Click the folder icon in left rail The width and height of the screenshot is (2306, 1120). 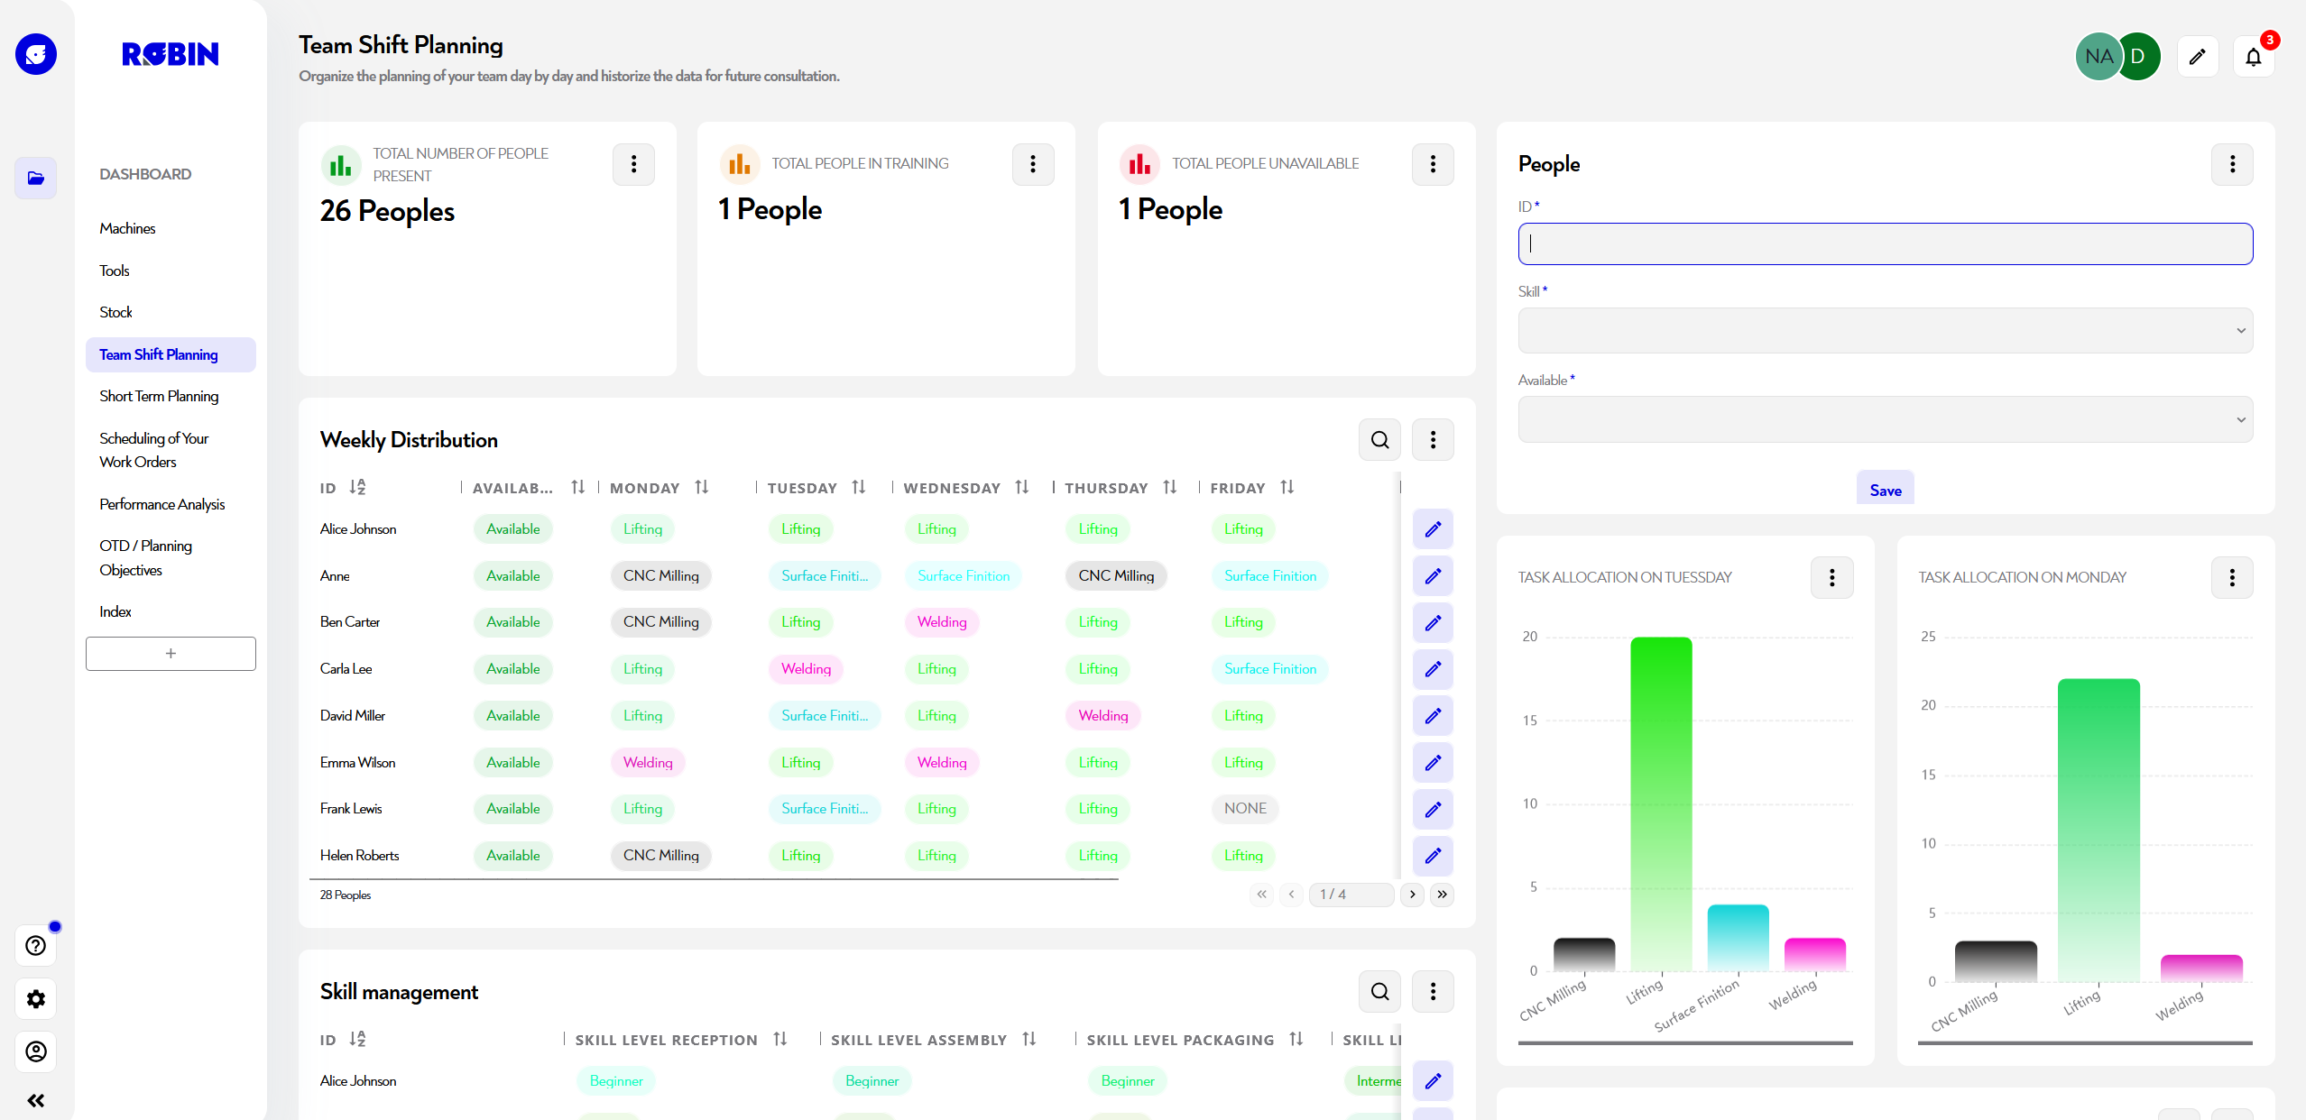click(x=36, y=179)
